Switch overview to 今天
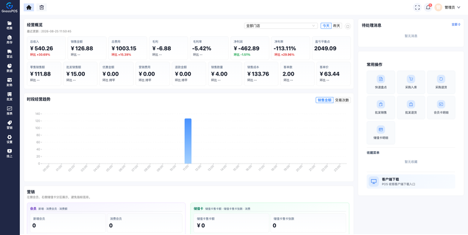Image resolution: width=468 pixels, height=235 pixels. [326, 26]
